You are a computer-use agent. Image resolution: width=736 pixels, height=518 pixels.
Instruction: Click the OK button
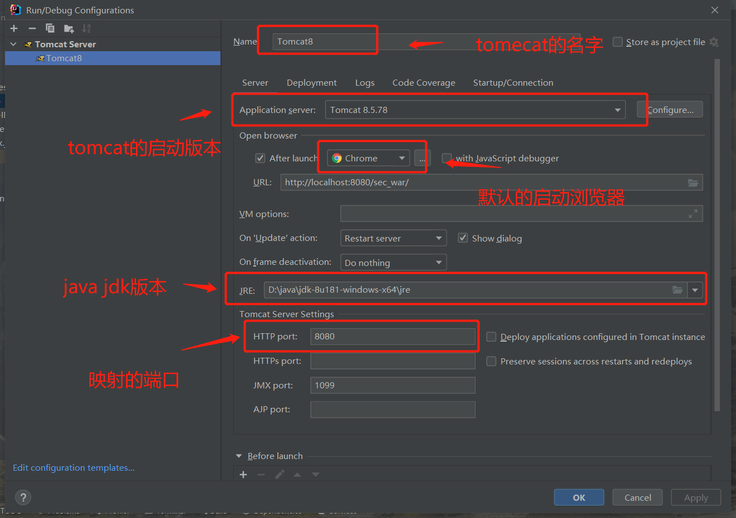click(579, 497)
